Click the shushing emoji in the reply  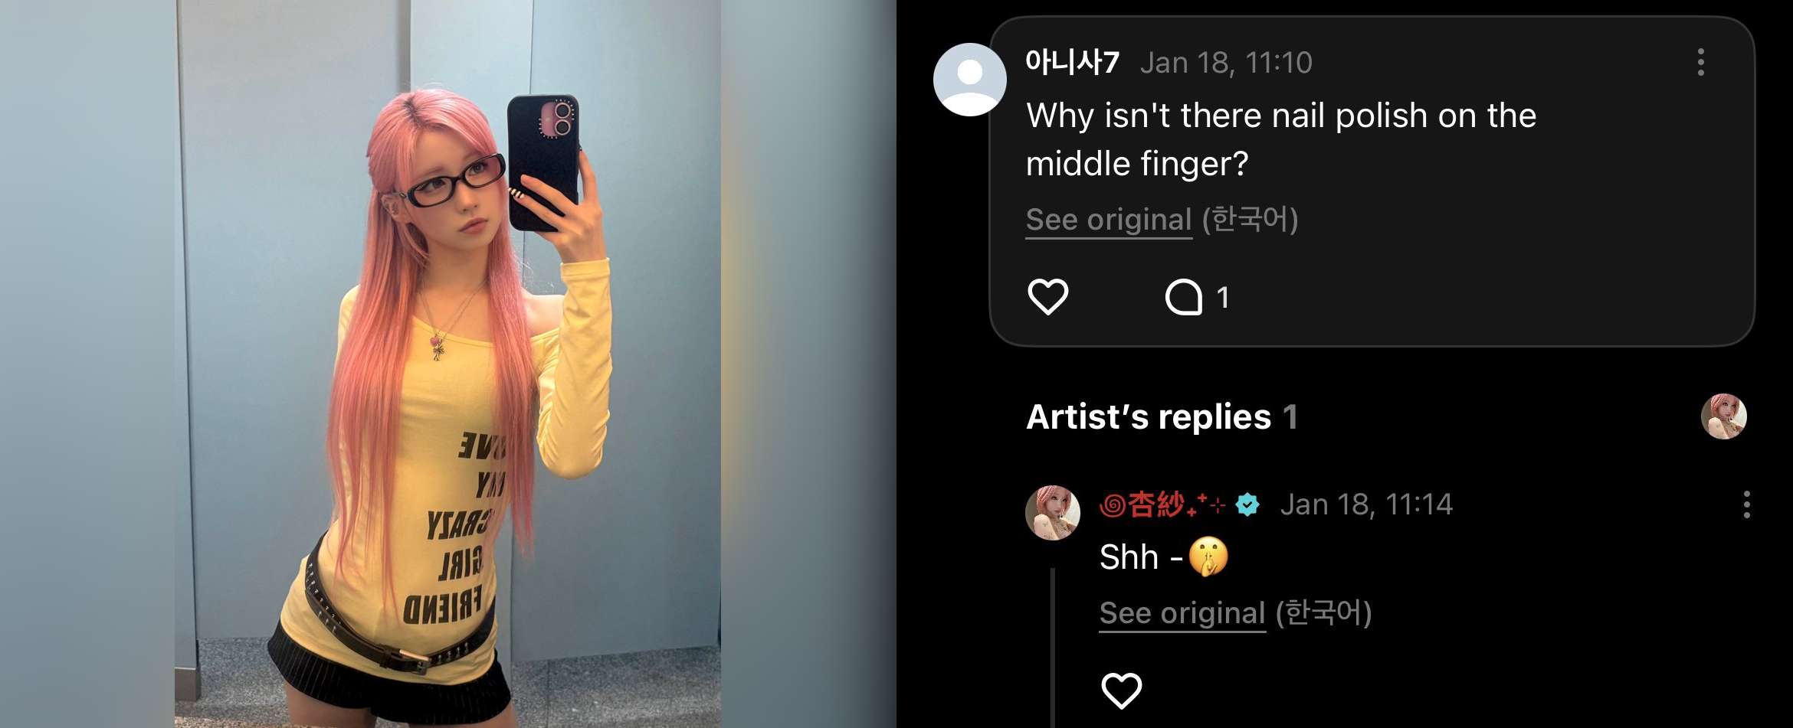point(1208,557)
